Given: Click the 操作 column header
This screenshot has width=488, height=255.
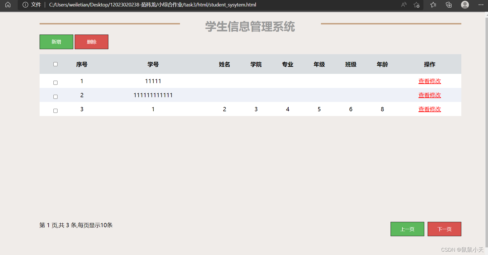Looking at the screenshot, I should tap(430, 64).
